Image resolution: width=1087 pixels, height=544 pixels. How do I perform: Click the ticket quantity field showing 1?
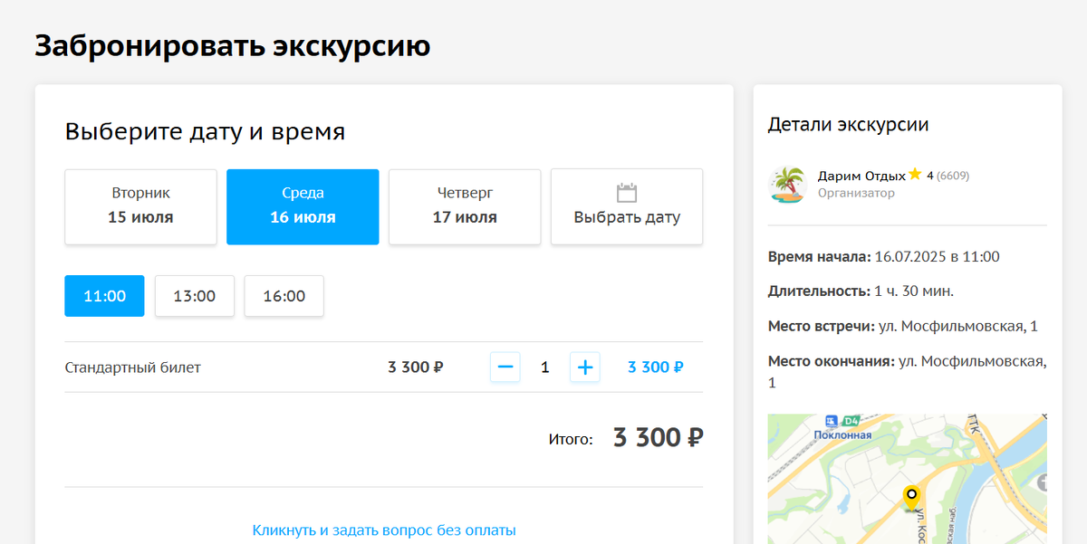(545, 367)
